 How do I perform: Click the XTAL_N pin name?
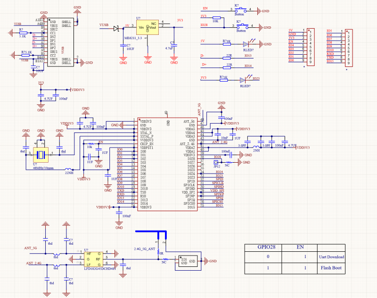click(x=146, y=133)
